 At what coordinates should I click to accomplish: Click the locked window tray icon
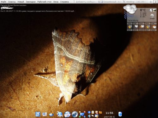(x=97, y=116)
